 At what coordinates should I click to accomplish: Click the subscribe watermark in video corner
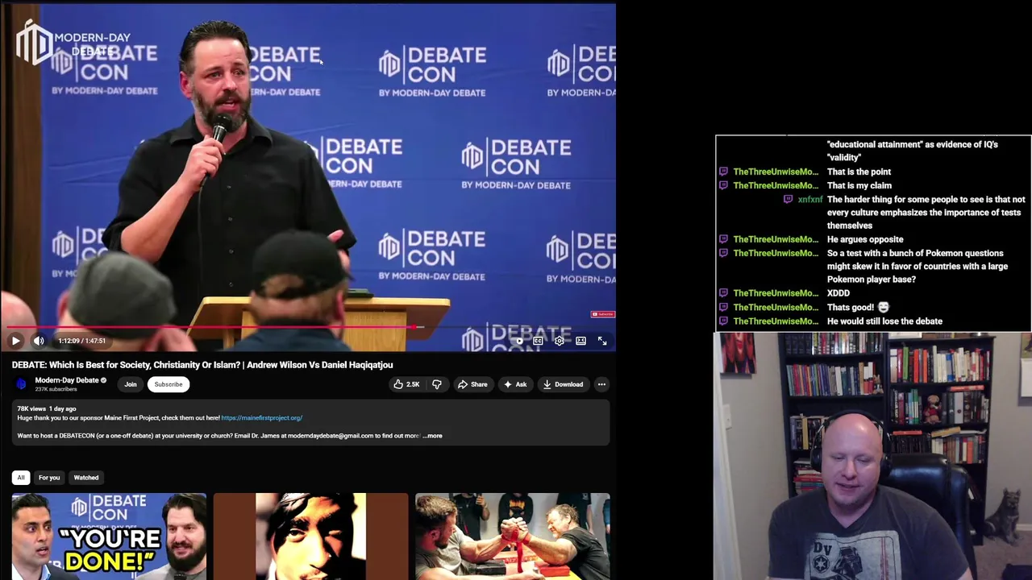coord(603,314)
